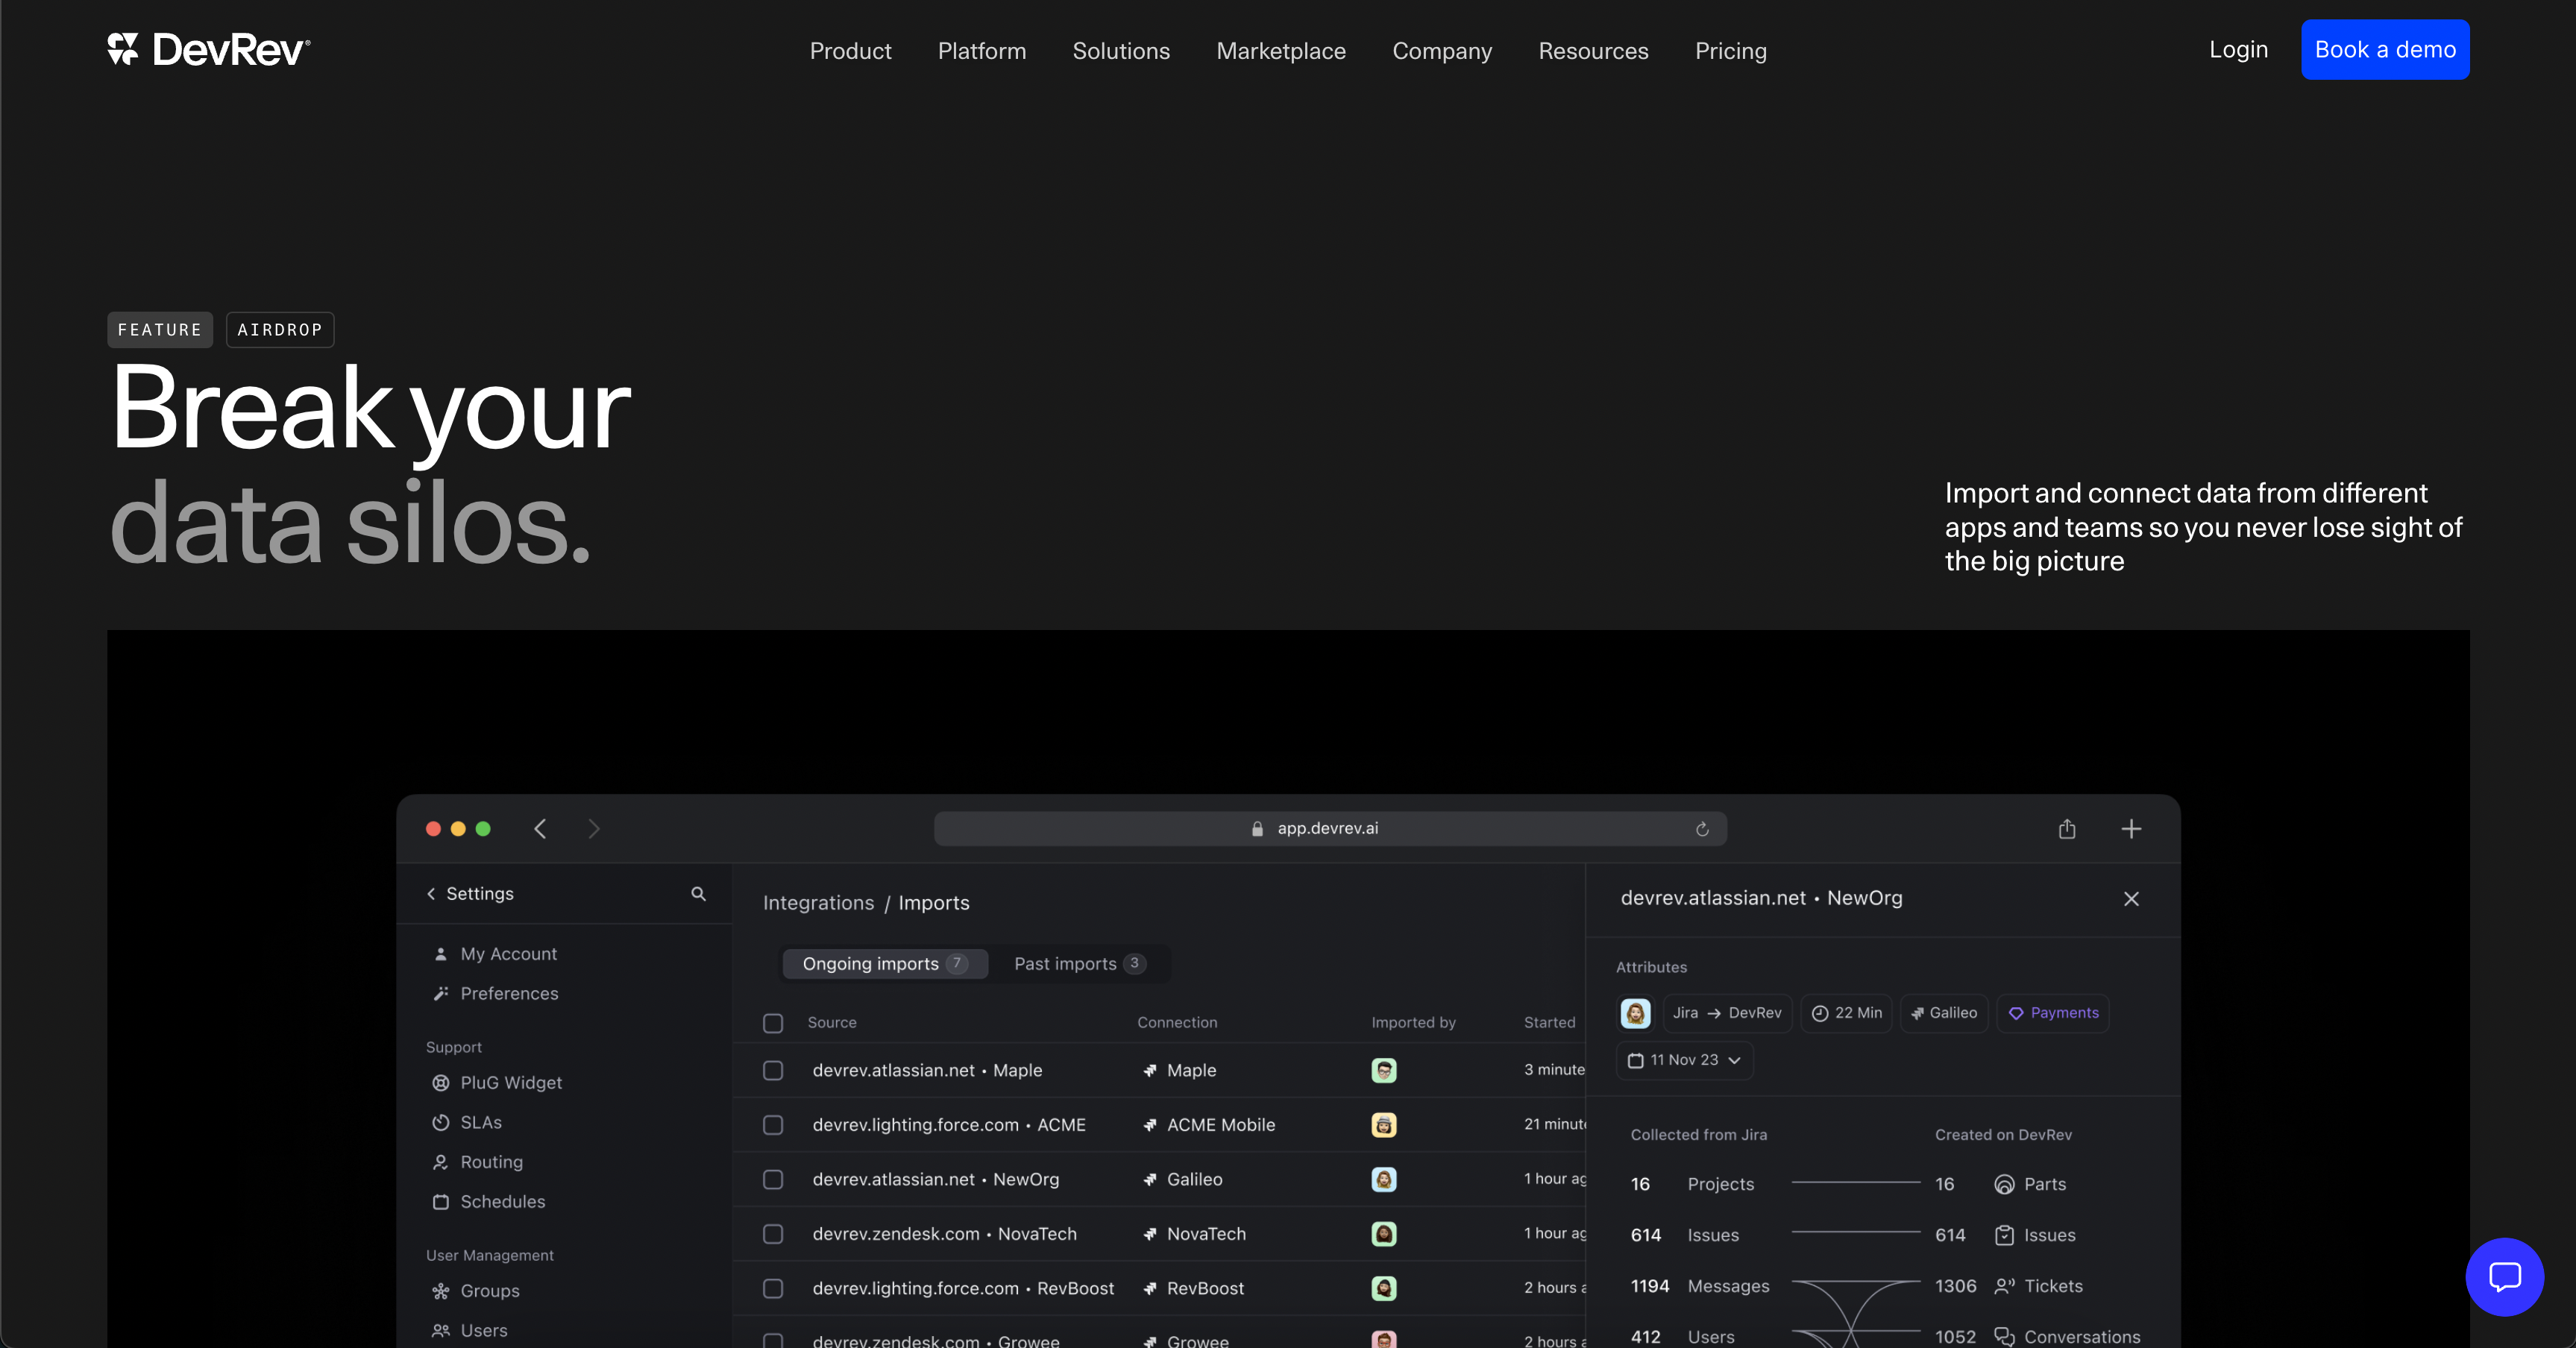Click the app.devrev.ai address bar

(1330, 828)
